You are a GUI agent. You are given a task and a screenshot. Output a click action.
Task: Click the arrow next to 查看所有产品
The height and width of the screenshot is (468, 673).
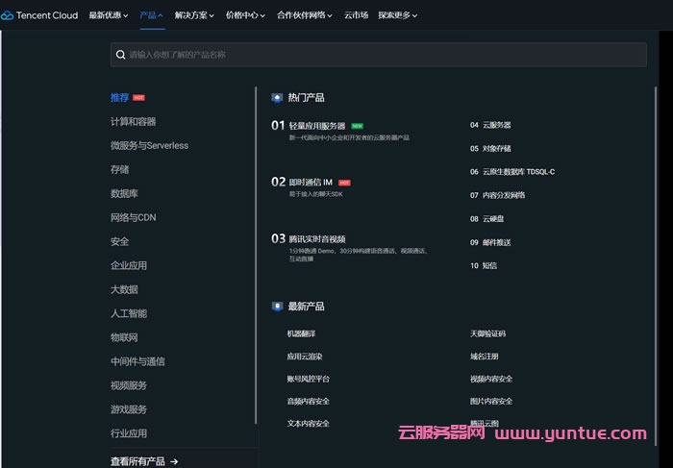(174, 461)
